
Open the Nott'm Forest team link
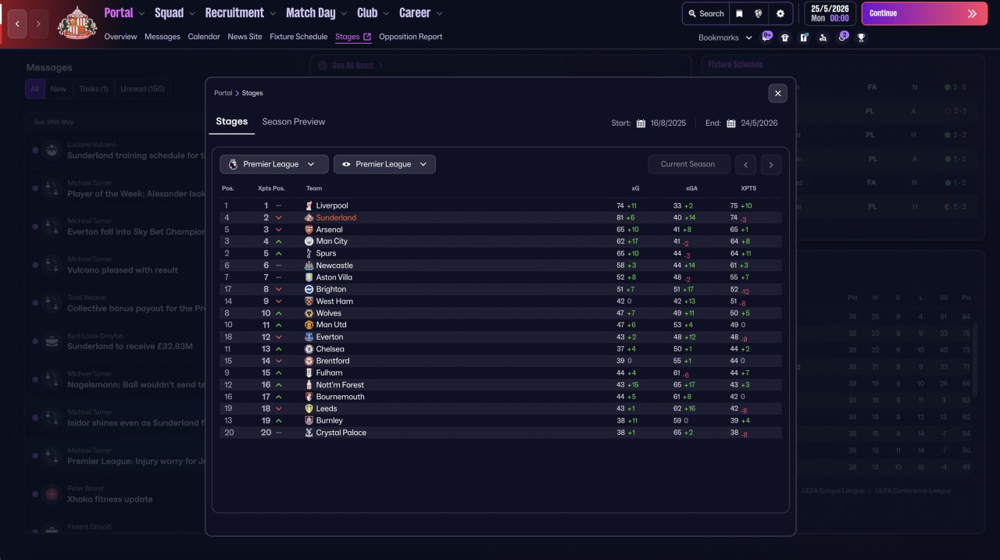pos(340,385)
